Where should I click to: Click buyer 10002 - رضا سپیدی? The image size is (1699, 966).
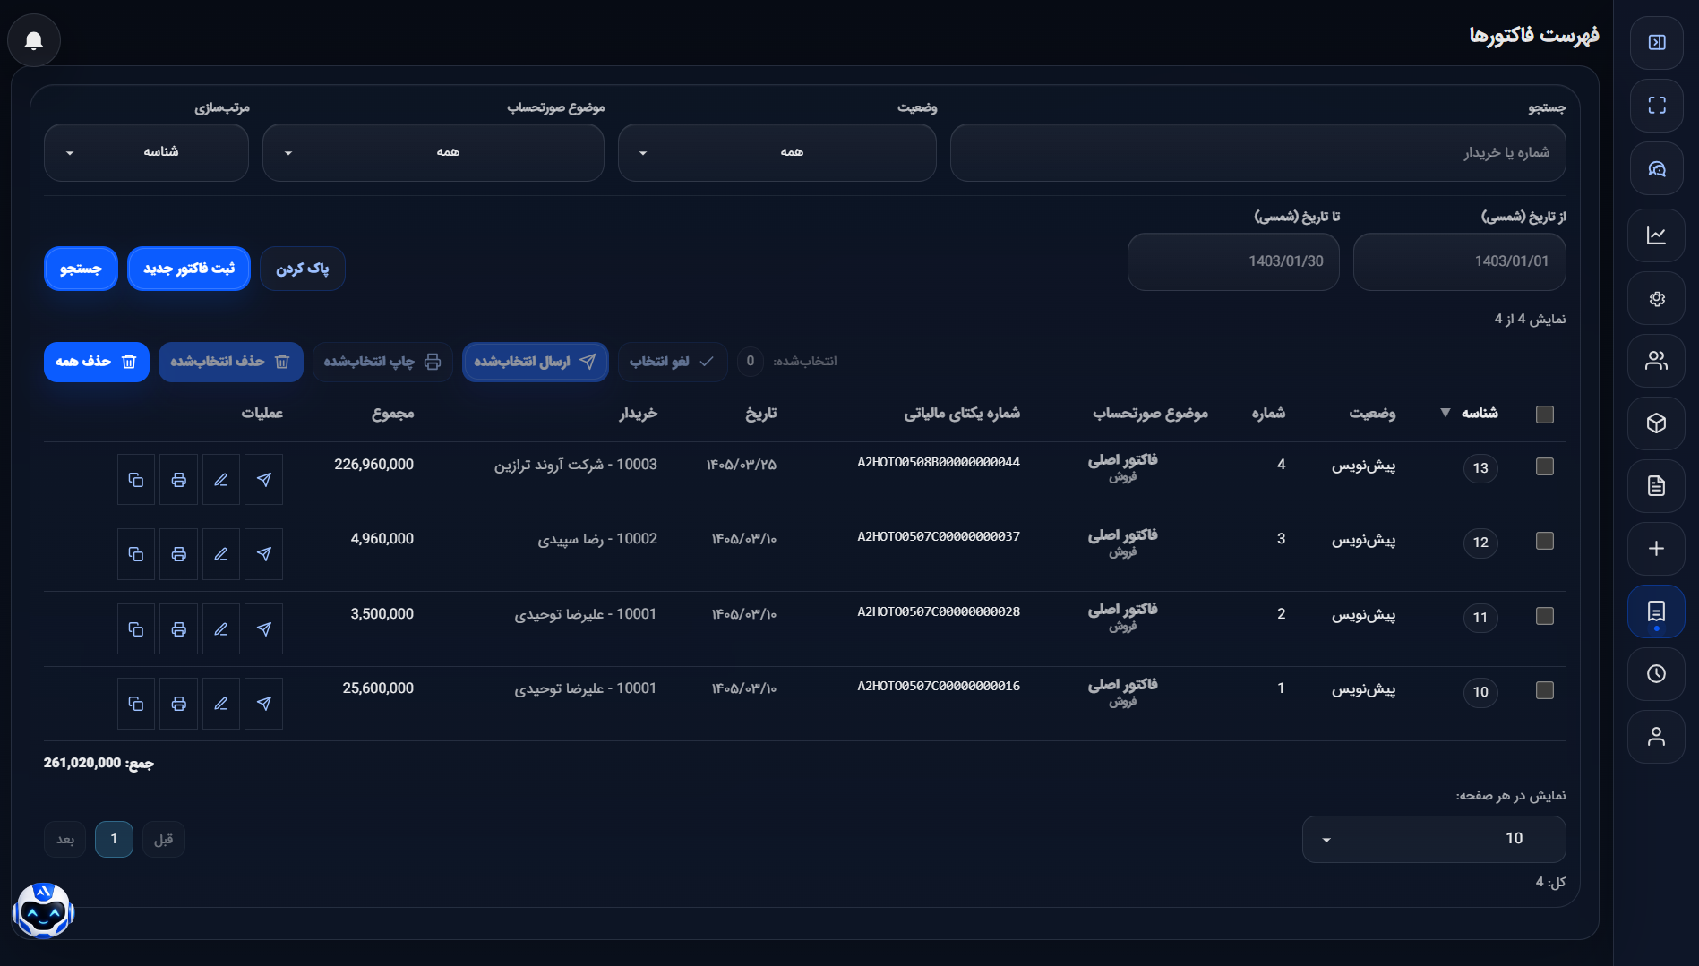pyautogui.click(x=597, y=539)
